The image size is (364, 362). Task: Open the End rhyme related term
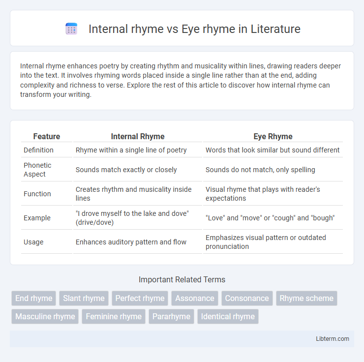(x=33, y=298)
